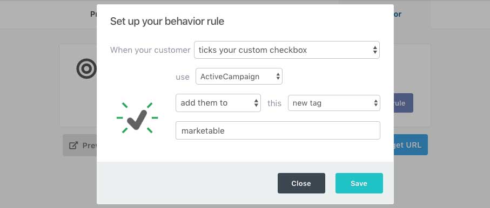Focus the tag name field containing 'marketable'
This screenshot has width=490, height=208.
pyautogui.click(x=278, y=130)
